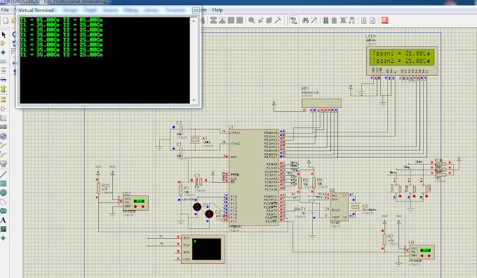Select the 2D graphics text tool
The height and width of the screenshot is (278, 477).
pyautogui.click(x=4, y=220)
